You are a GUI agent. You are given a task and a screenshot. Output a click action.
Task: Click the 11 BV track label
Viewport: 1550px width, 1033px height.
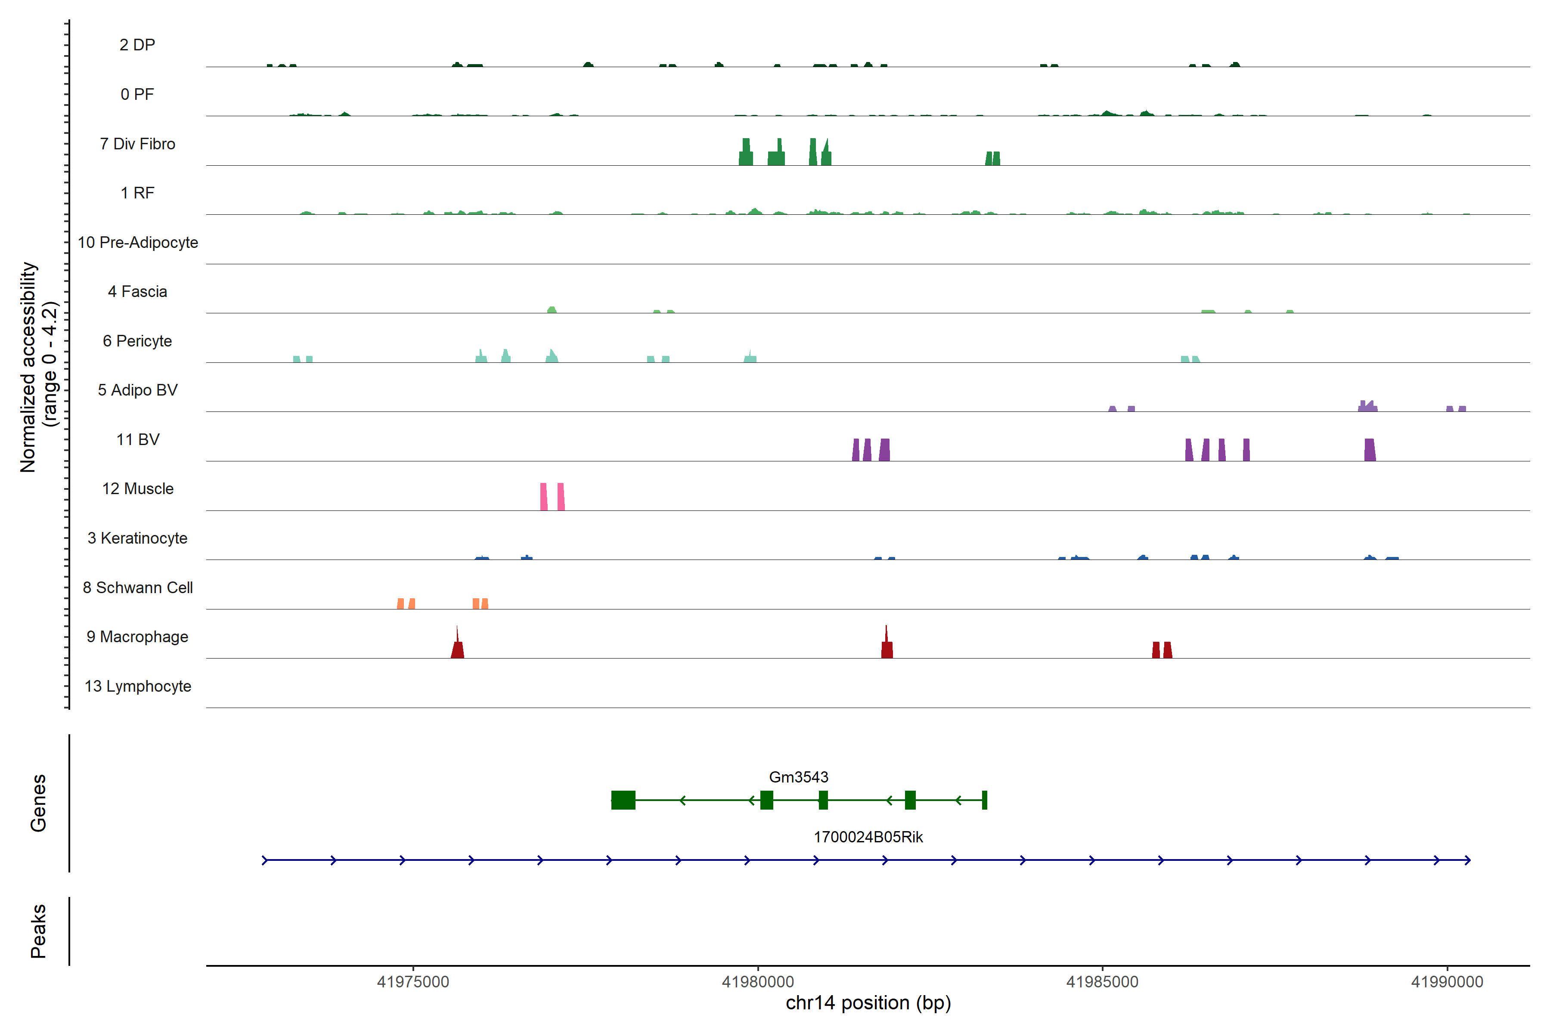click(137, 439)
